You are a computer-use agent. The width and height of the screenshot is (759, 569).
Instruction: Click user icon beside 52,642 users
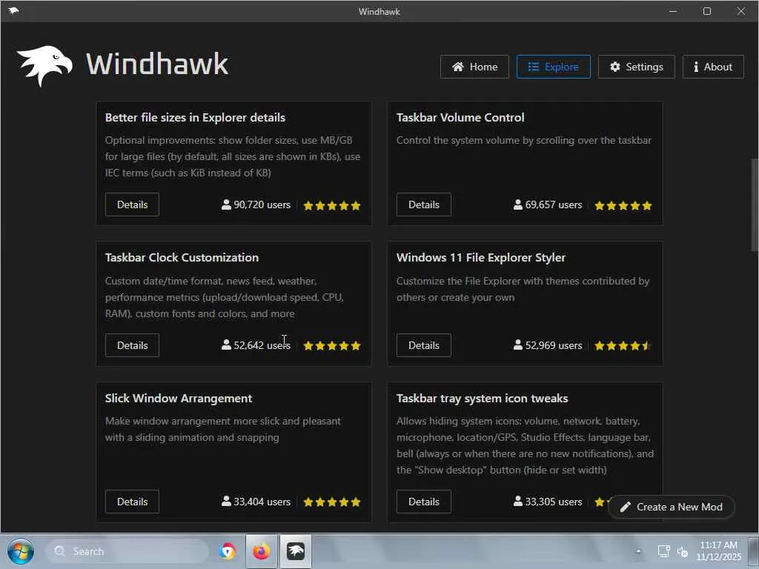click(x=226, y=345)
